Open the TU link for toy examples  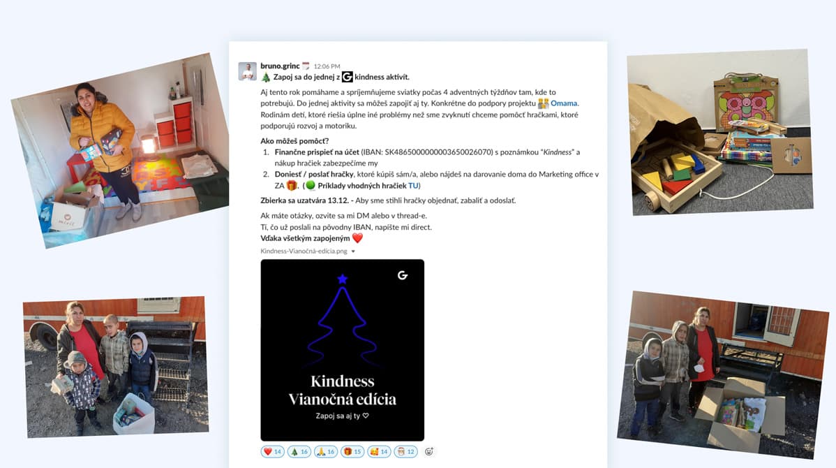click(412, 186)
